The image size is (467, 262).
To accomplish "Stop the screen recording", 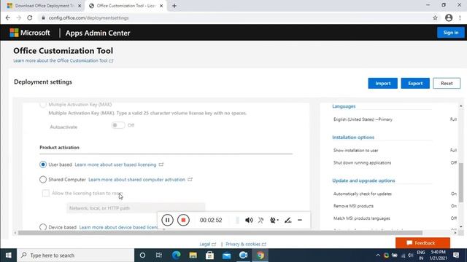I will click(183, 220).
